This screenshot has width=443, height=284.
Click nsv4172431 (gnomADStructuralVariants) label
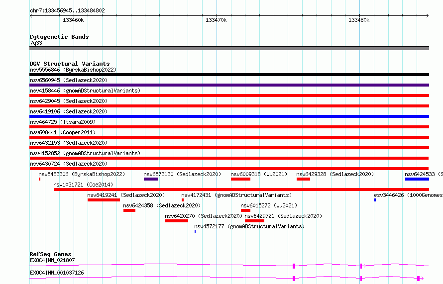(236, 195)
